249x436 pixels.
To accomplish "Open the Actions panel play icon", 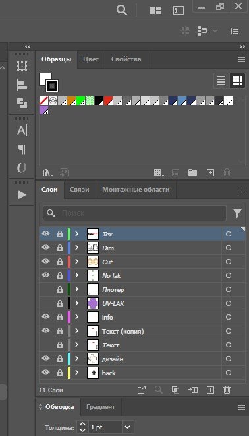I will point(22,194).
